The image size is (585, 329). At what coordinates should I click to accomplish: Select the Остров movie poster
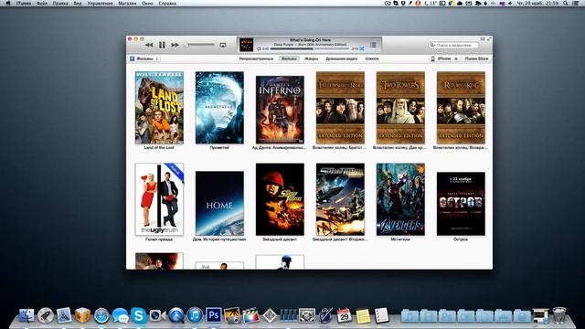(x=461, y=204)
